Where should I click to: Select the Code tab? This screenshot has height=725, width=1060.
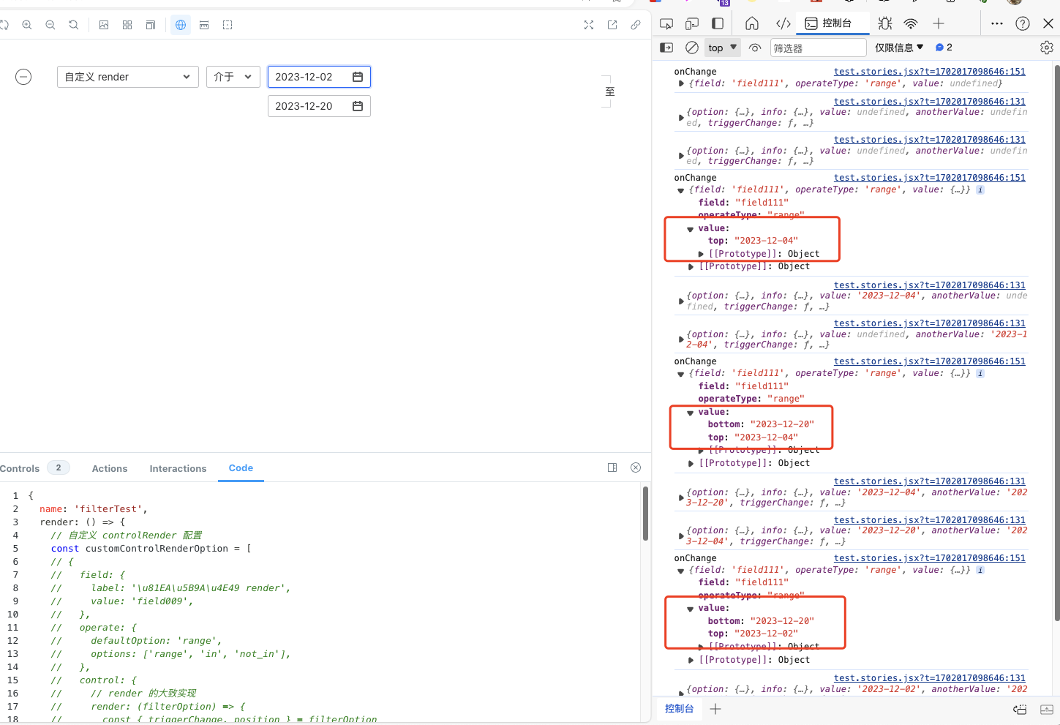241,468
